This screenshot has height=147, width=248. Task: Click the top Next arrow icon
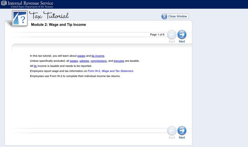point(182,35)
